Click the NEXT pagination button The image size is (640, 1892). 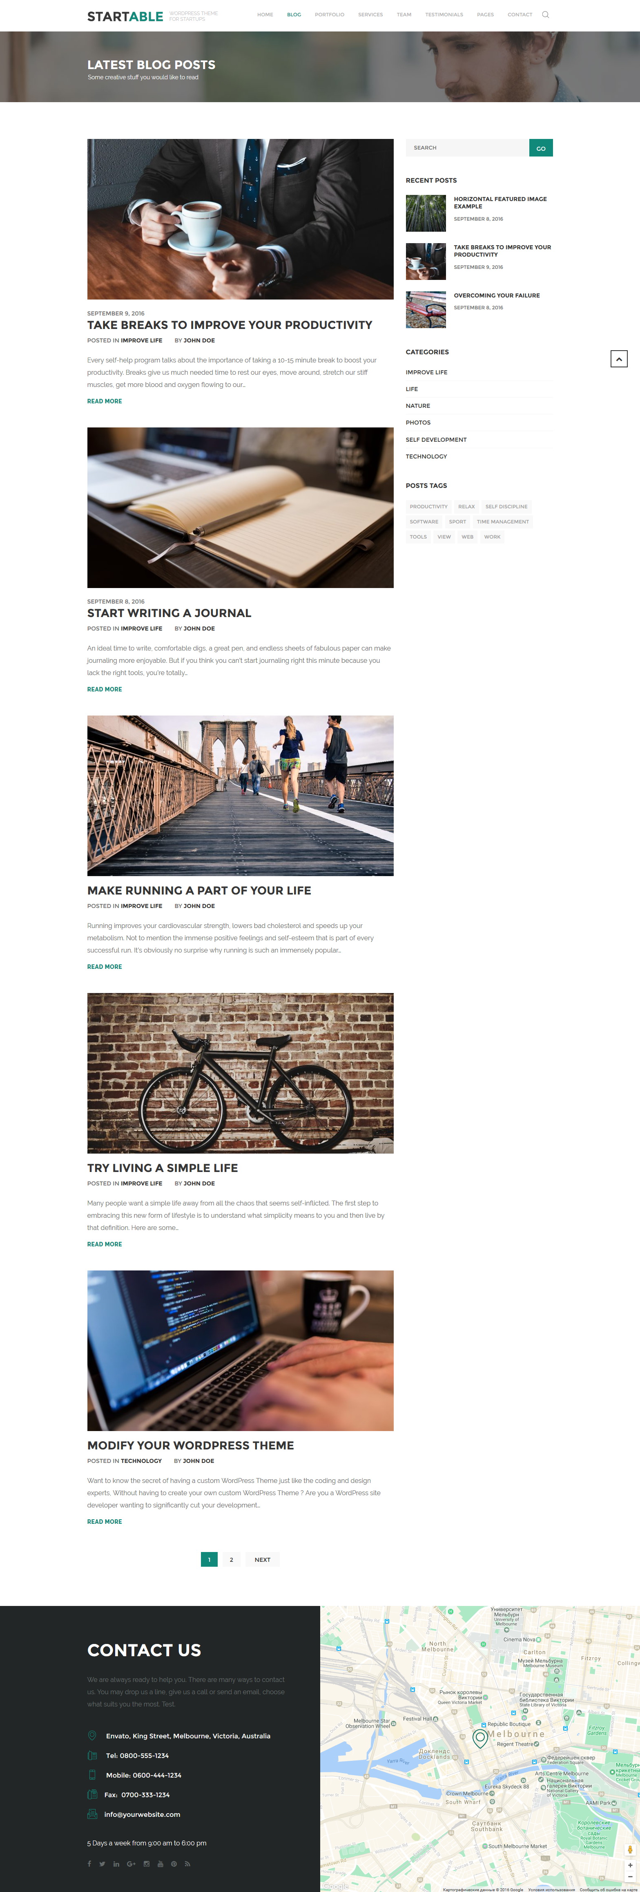point(263,1559)
